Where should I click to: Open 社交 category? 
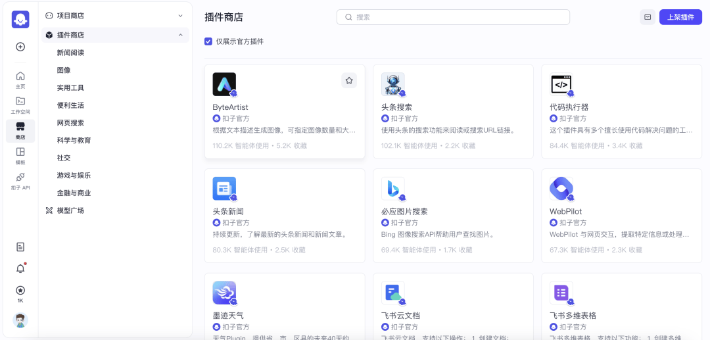pos(64,158)
